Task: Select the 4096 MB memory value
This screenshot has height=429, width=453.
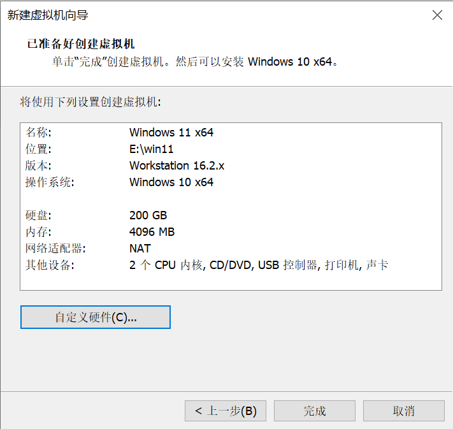Action: point(152,232)
